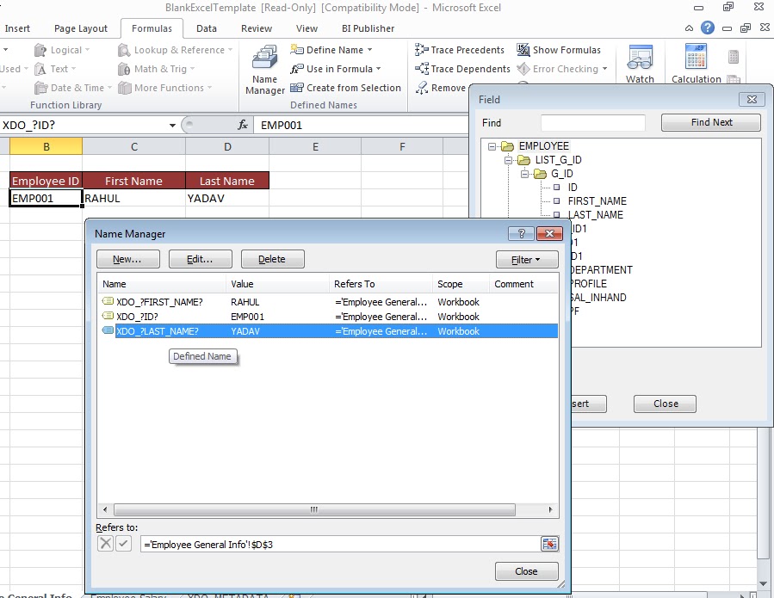Open the BI Publisher tab
Image resolution: width=774 pixels, height=598 pixels.
tap(368, 28)
